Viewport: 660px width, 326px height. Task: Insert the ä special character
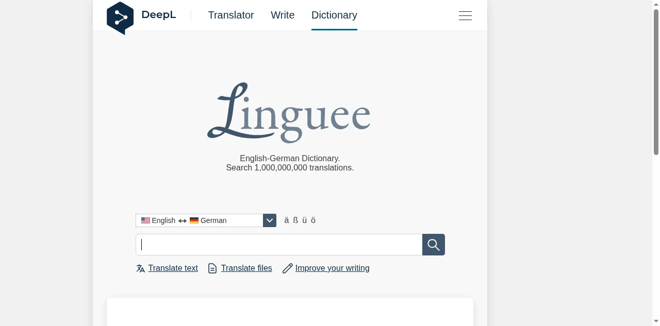tap(287, 220)
